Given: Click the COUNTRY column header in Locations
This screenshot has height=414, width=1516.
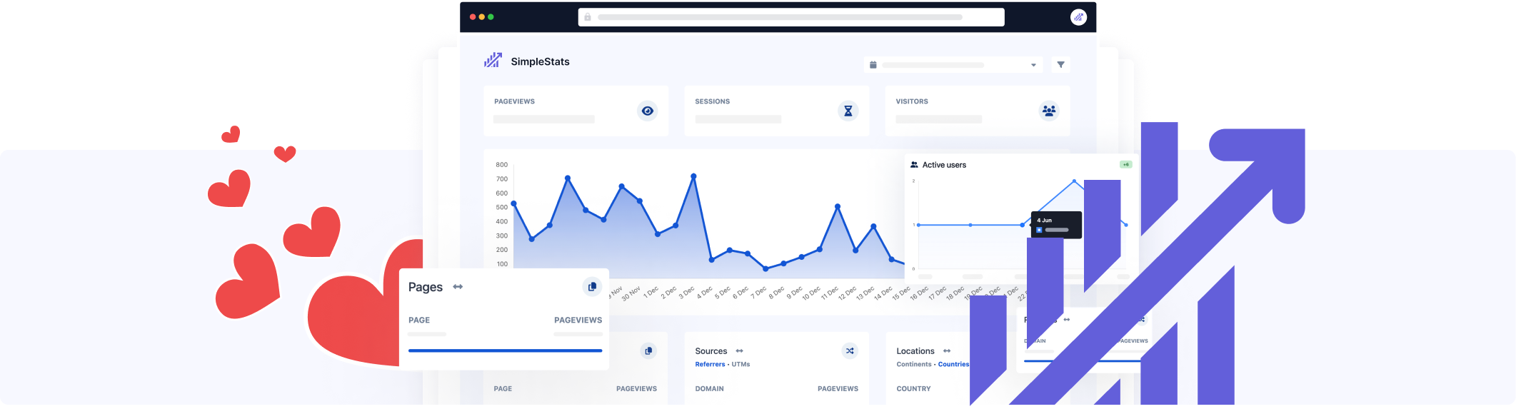Looking at the screenshot, I should pyautogui.click(x=913, y=389).
